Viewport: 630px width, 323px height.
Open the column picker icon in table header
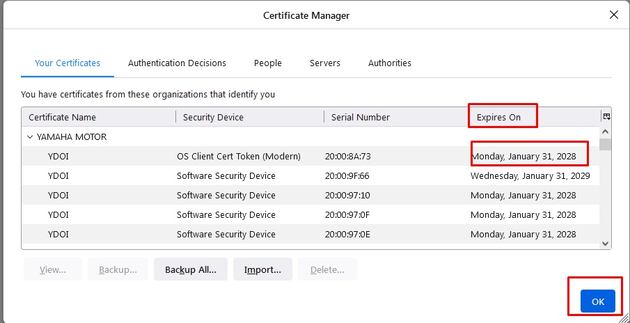[606, 117]
